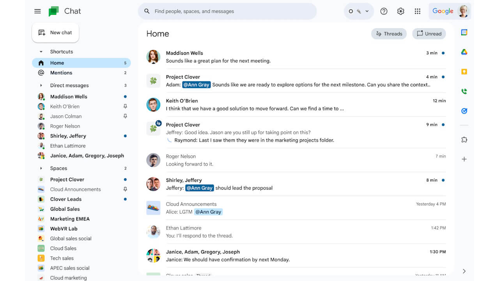Image resolution: width=499 pixels, height=281 pixels.
Task: Open Google Tasks in the side panel
Action: (x=464, y=110)
